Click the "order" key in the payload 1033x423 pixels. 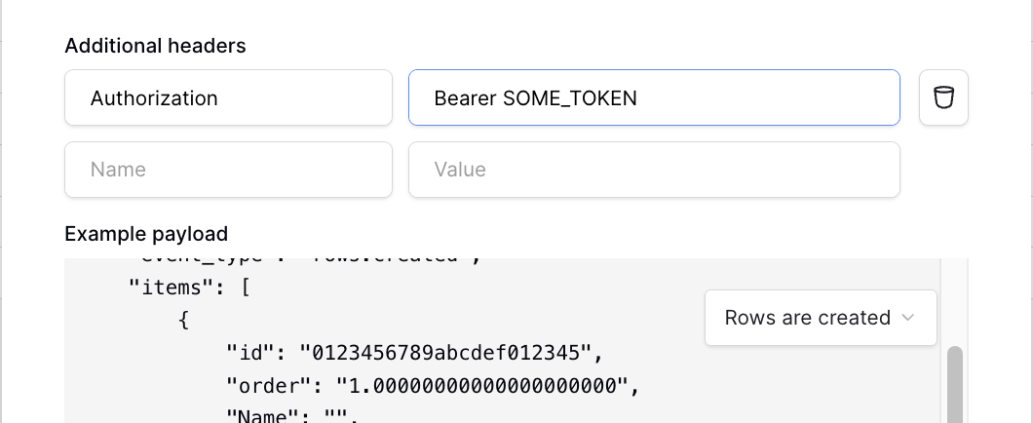269,385
